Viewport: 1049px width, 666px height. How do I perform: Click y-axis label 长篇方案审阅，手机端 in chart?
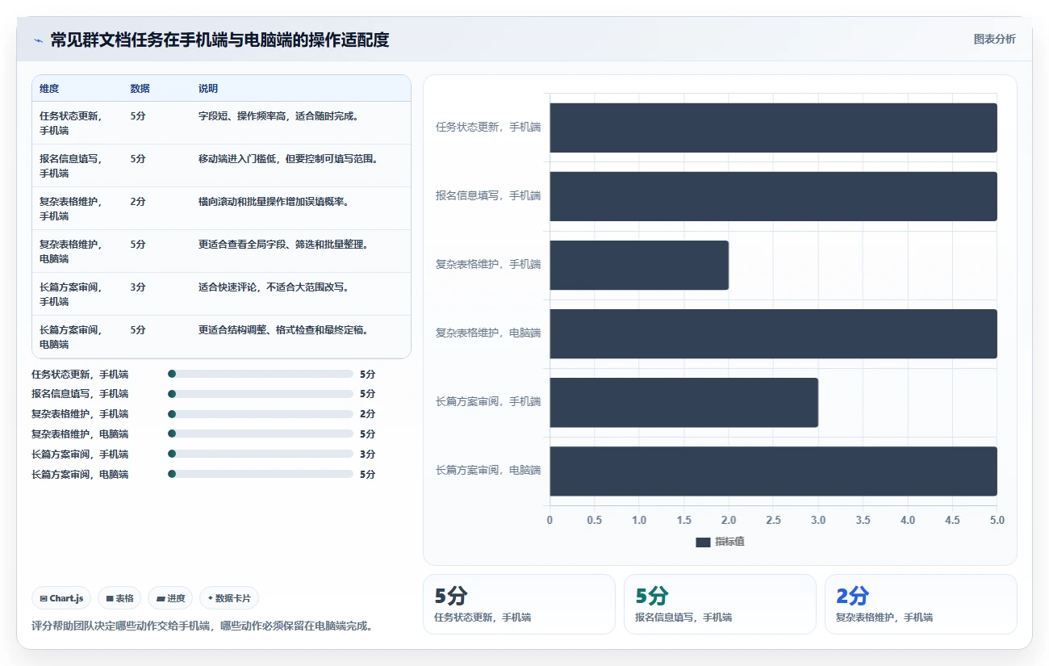click(488, 402)
